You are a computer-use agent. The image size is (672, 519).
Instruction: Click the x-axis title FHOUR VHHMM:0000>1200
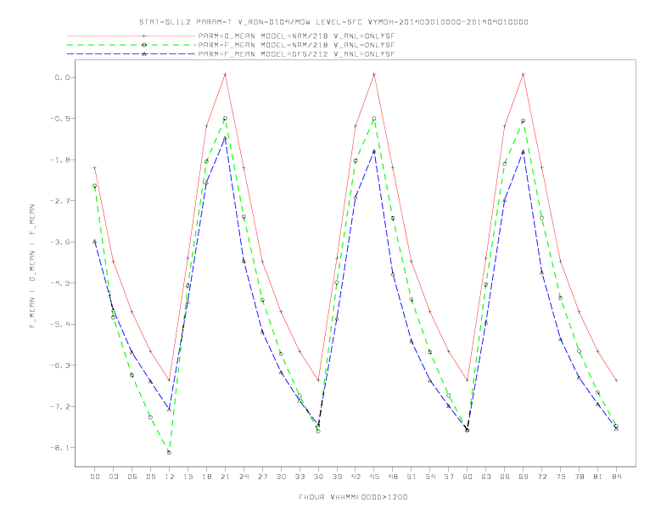pyautogui.click(x=353, y=497)
